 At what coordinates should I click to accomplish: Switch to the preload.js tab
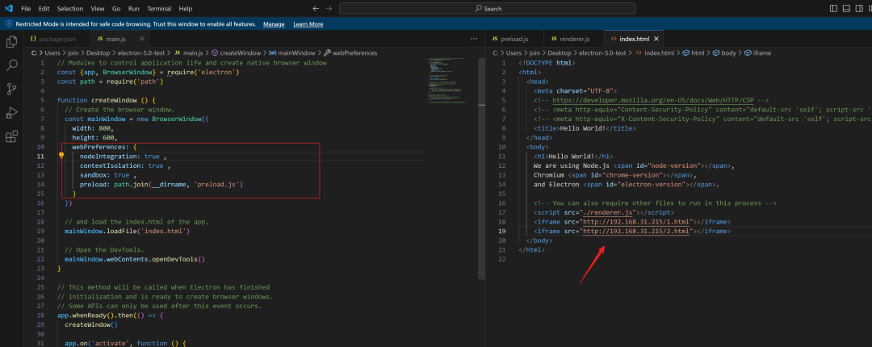pos(514,39)
